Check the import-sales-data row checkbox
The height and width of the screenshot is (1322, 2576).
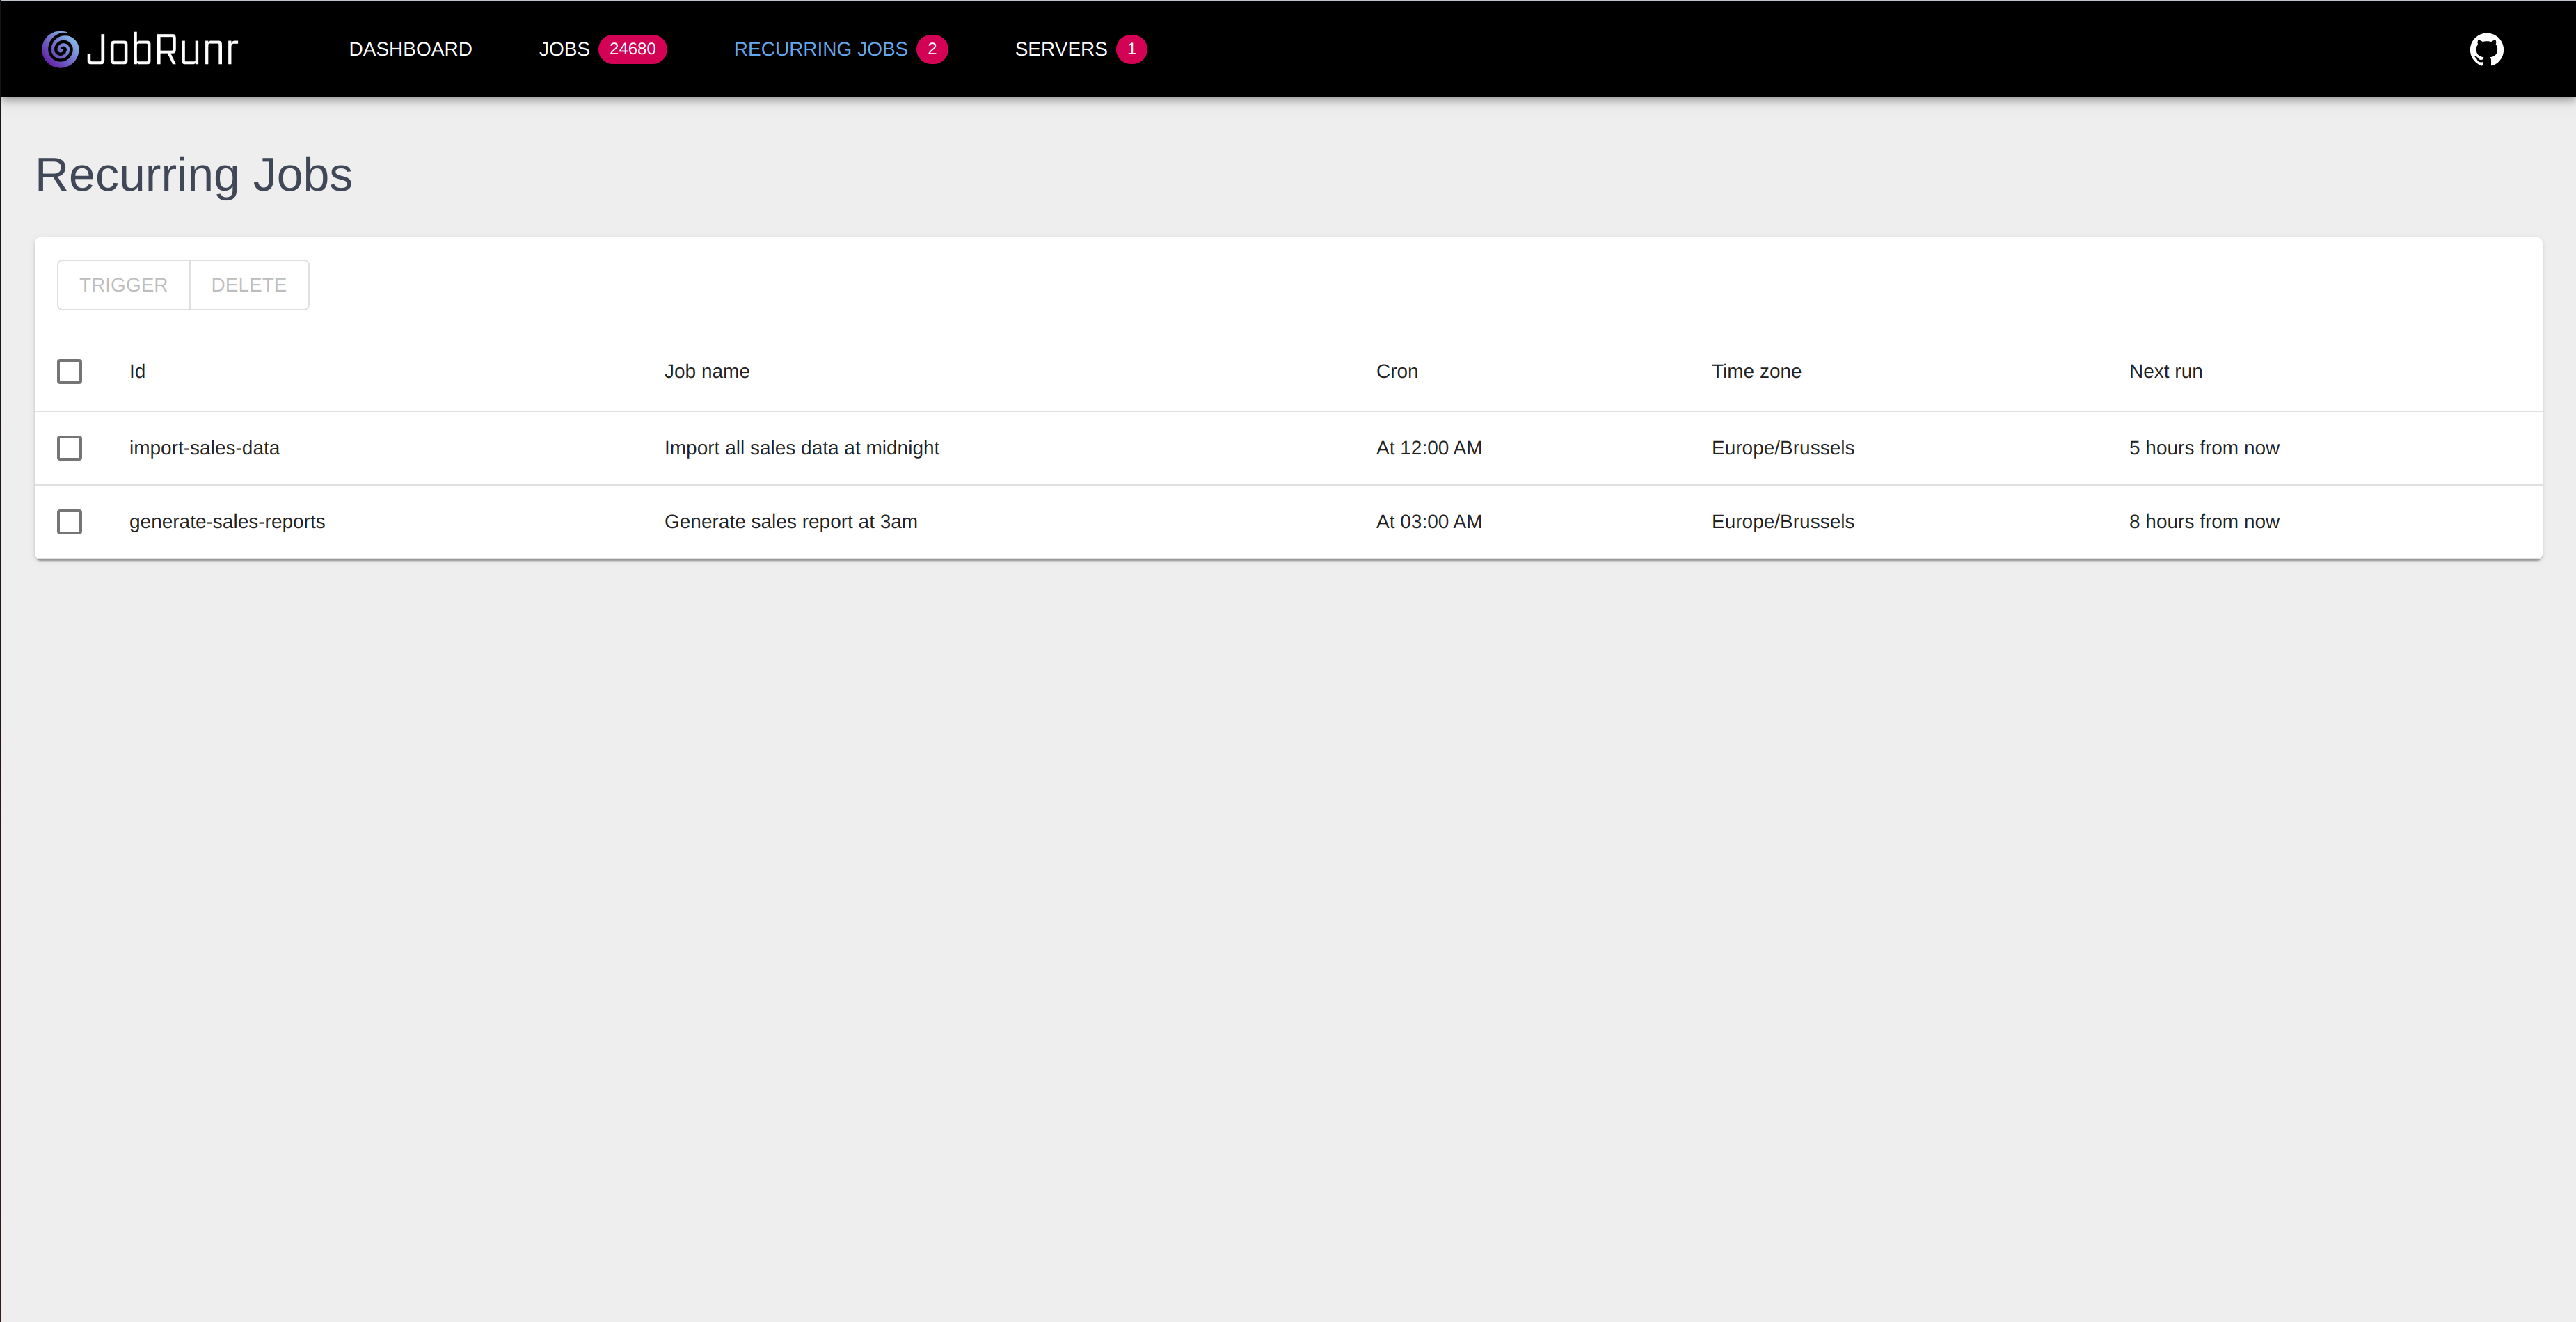[x=69, y=448]
